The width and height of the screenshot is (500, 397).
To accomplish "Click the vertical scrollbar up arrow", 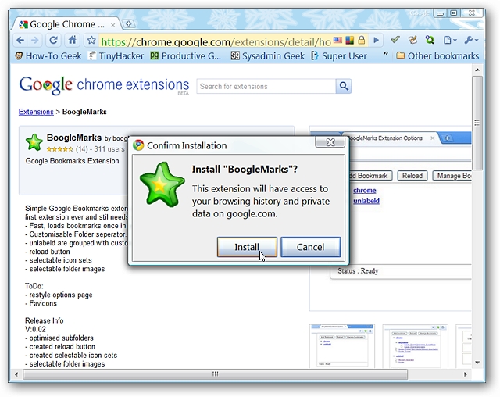I will [477, 70].
